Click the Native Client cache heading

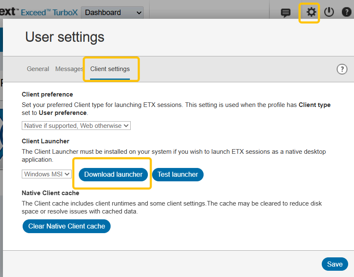50,193
